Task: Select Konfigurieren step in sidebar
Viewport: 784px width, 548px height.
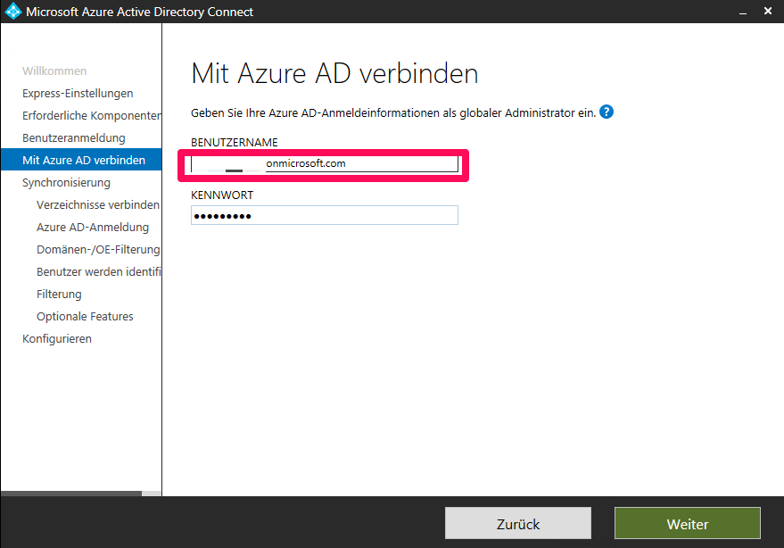Action: [57, 339]
